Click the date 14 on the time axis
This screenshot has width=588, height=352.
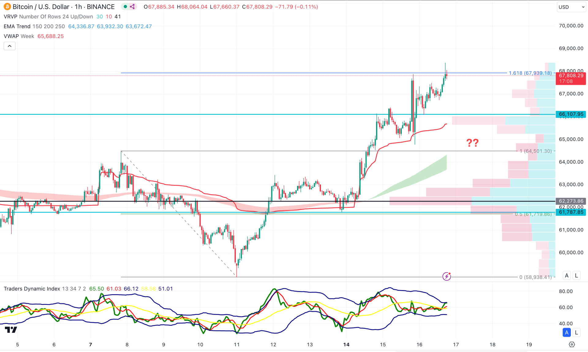(x=346, y=345)
